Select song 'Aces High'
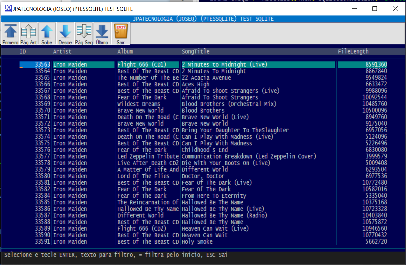 pos(195,84)
